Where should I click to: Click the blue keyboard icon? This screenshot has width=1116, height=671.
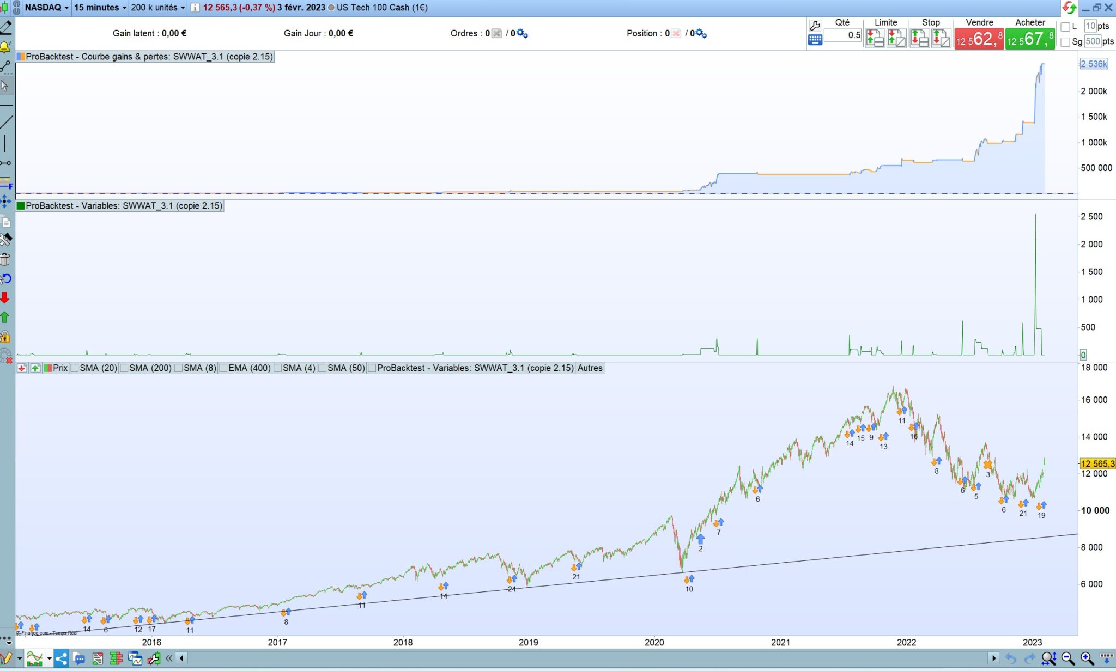point(815,40)
